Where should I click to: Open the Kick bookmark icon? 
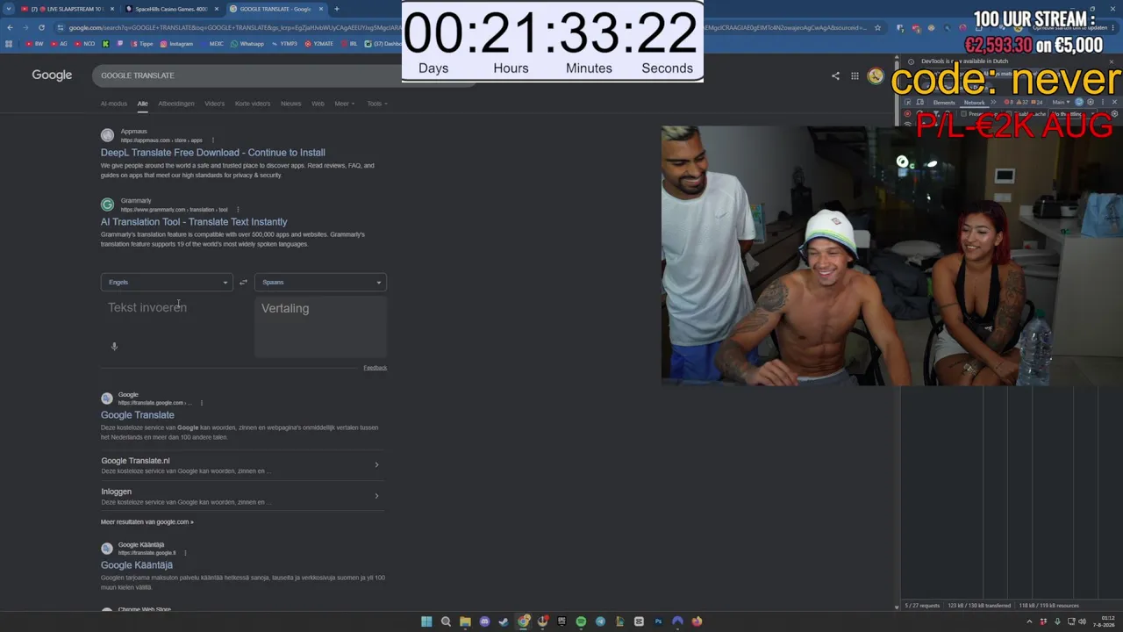pos(105,44)
